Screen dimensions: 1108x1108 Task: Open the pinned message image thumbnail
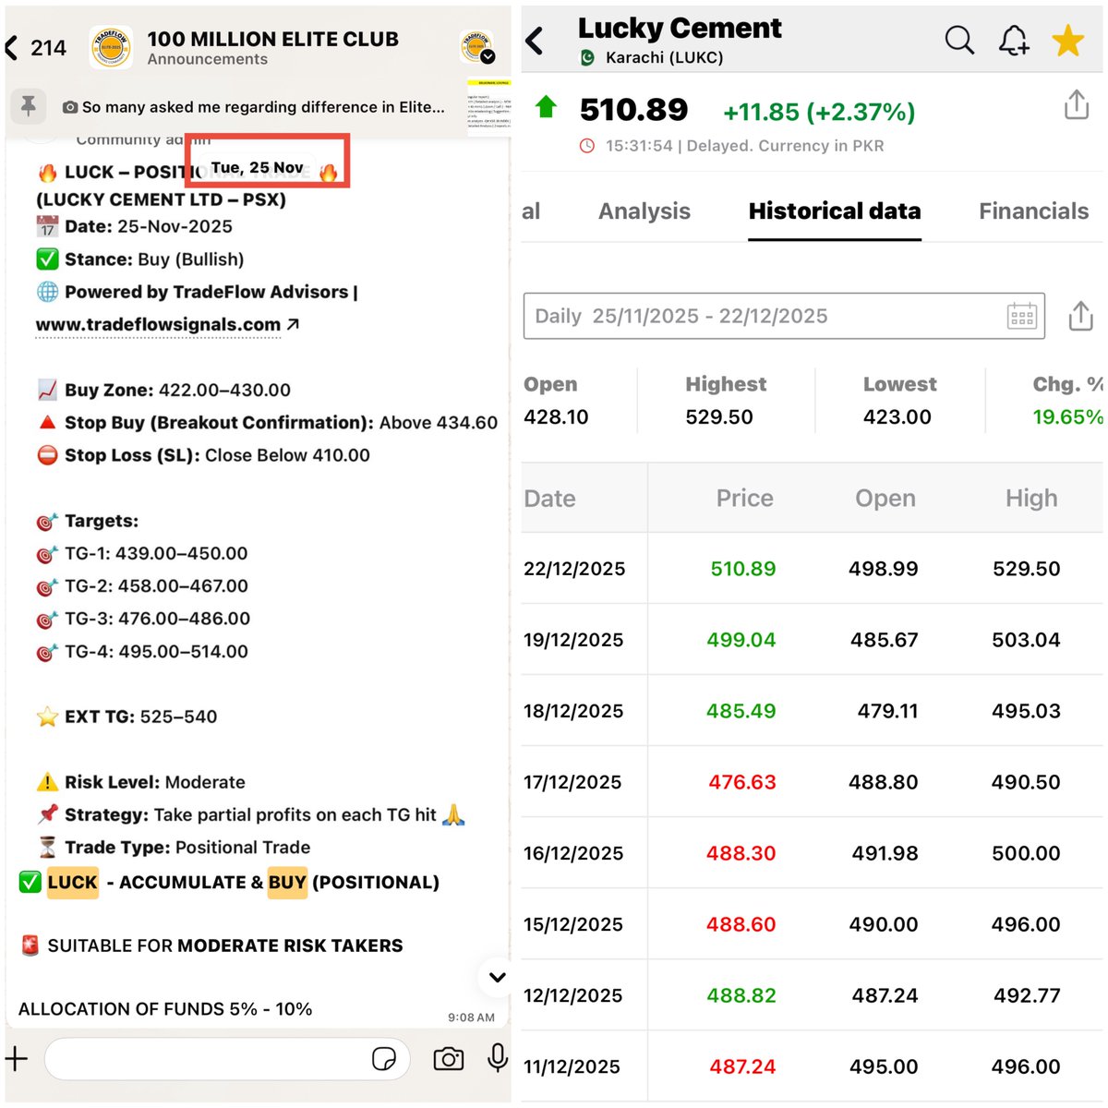pyautogui.click(x=488, y=108)
